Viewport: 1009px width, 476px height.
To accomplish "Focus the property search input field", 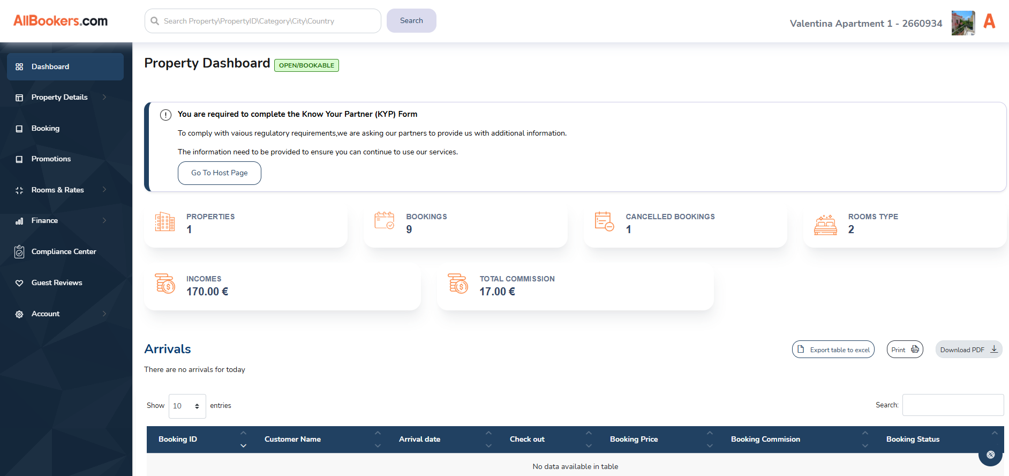I will pyautogui.click(x=263, y=21).
